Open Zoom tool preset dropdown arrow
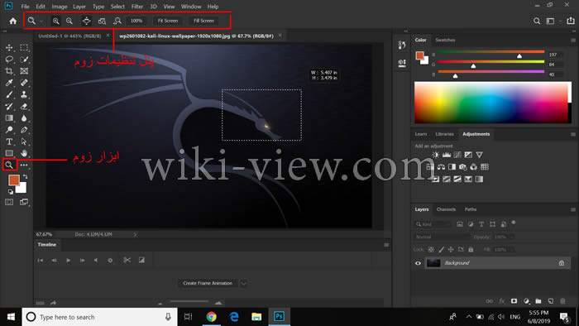579x326 pixels. tap(41, 22)
